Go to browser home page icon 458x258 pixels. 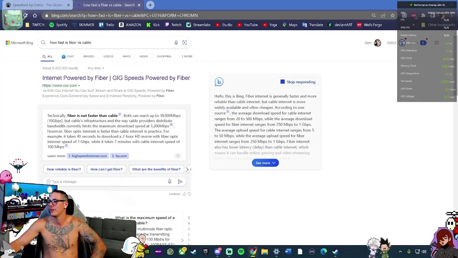click(35, 15)
